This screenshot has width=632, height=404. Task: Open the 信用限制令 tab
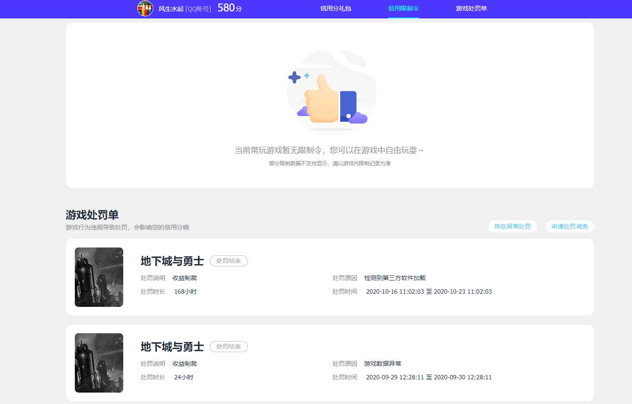(403, 8)
